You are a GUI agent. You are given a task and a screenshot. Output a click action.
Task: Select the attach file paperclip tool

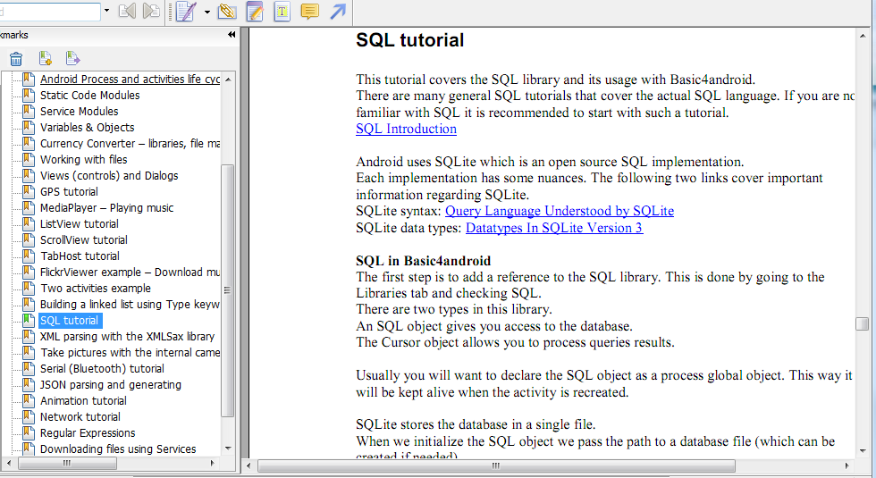pos(227,11)
